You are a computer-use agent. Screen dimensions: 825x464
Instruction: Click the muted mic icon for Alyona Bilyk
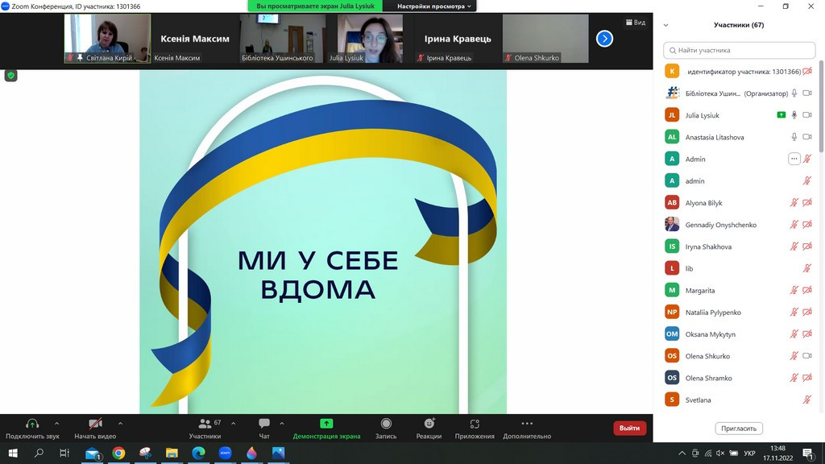[x=794, y=202]
